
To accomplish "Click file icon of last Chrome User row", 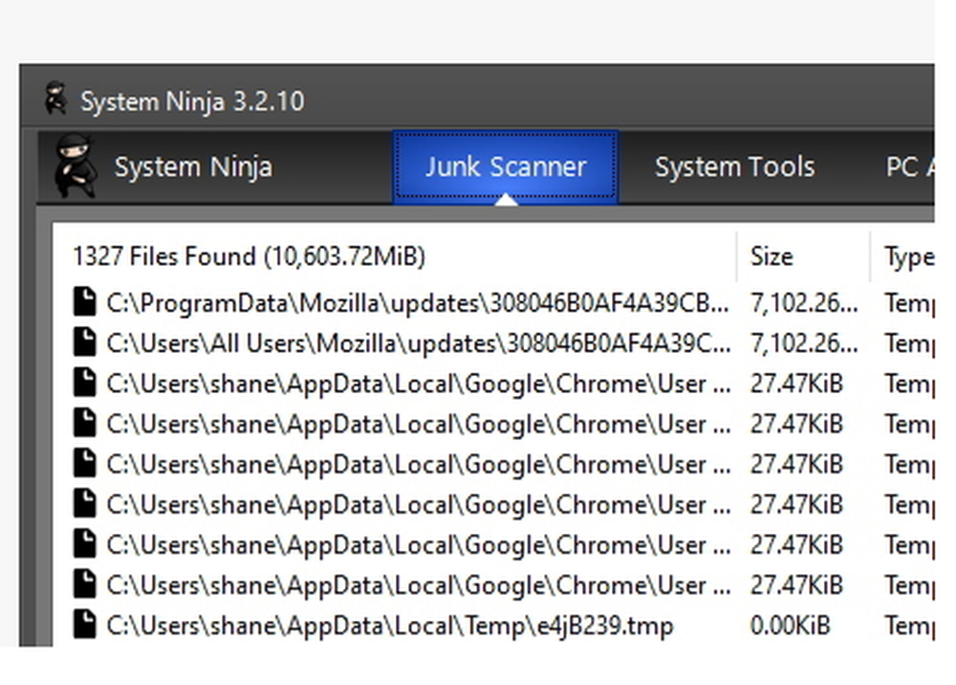I will coord(85,585).
